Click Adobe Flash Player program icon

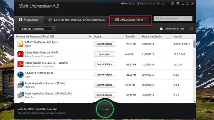click(x=20, y=54)
